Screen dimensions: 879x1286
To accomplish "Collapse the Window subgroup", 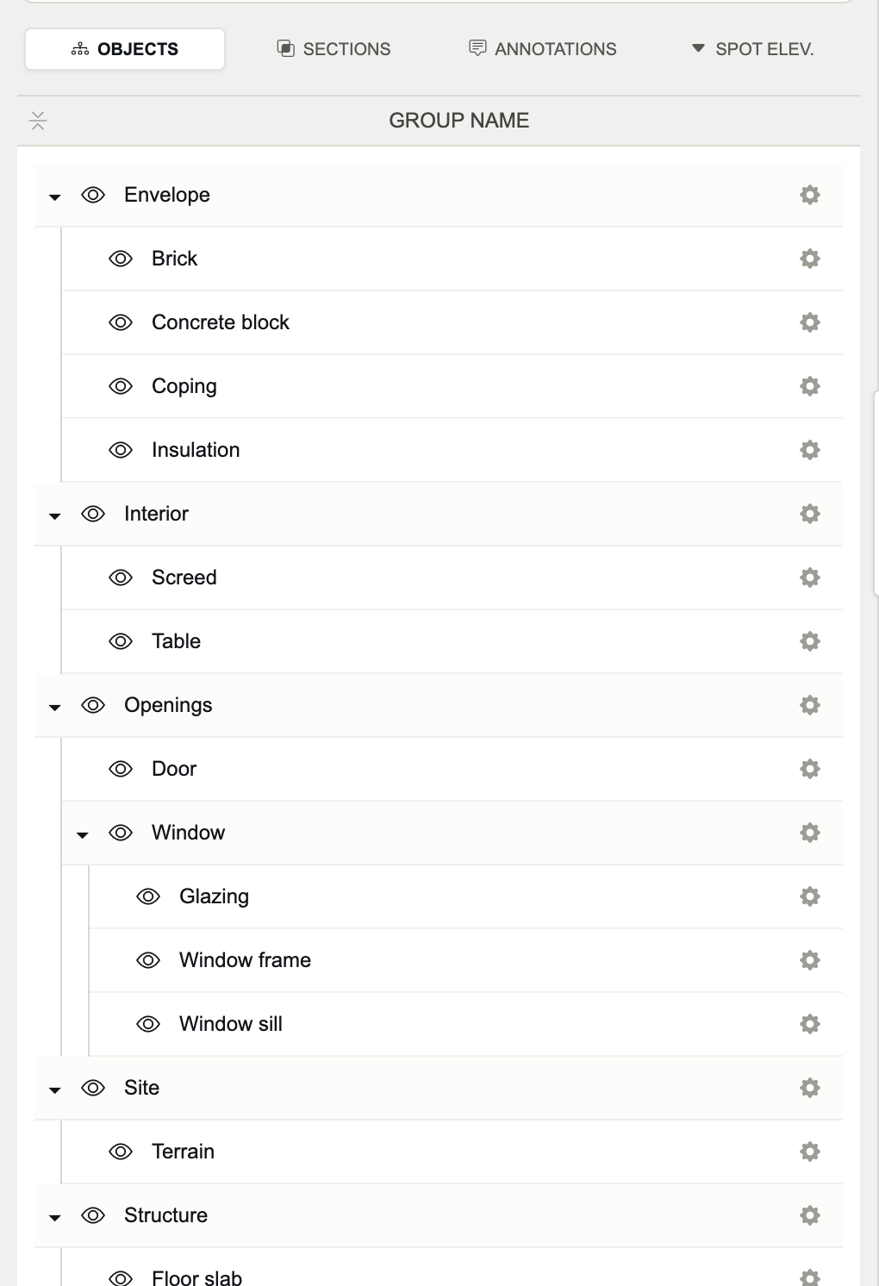I will pos(83,835).
